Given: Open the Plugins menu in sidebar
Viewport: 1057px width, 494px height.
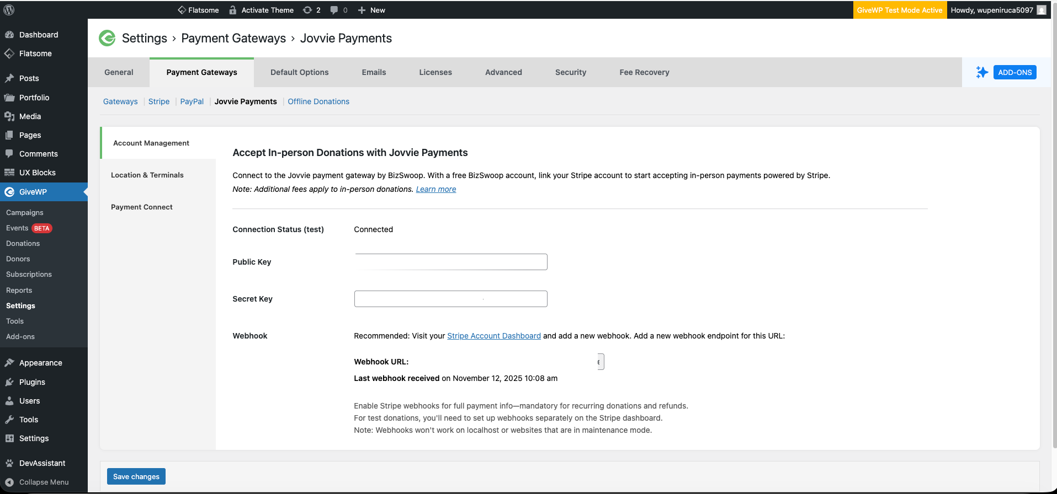Looking at the screenshot, I should pyautogui.click(x=32, y=382).
